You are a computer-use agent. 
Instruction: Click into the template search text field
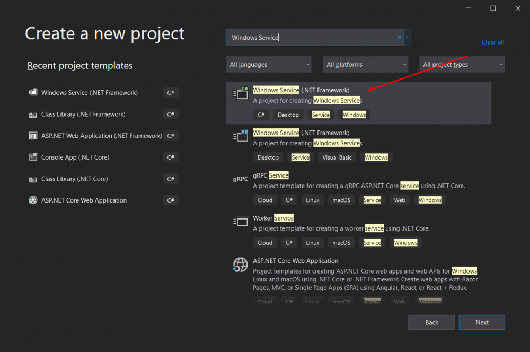(x=313, y=38)
